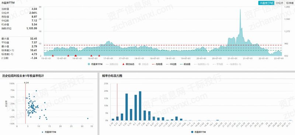
Task: Select the 市盈率TTM tab at top right
Action: [x=266, y=3]
